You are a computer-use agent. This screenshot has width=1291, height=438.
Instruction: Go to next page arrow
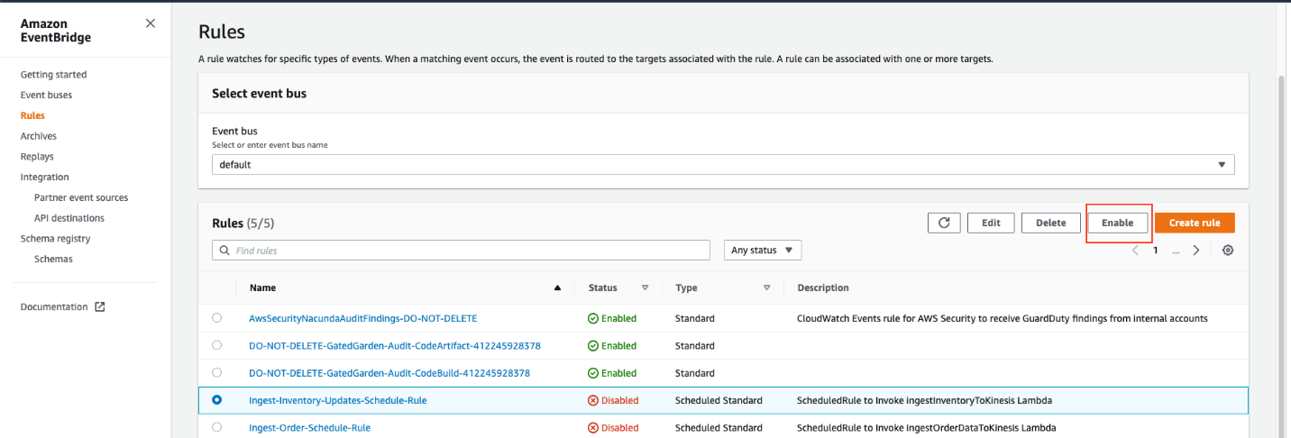(1196, 250)
